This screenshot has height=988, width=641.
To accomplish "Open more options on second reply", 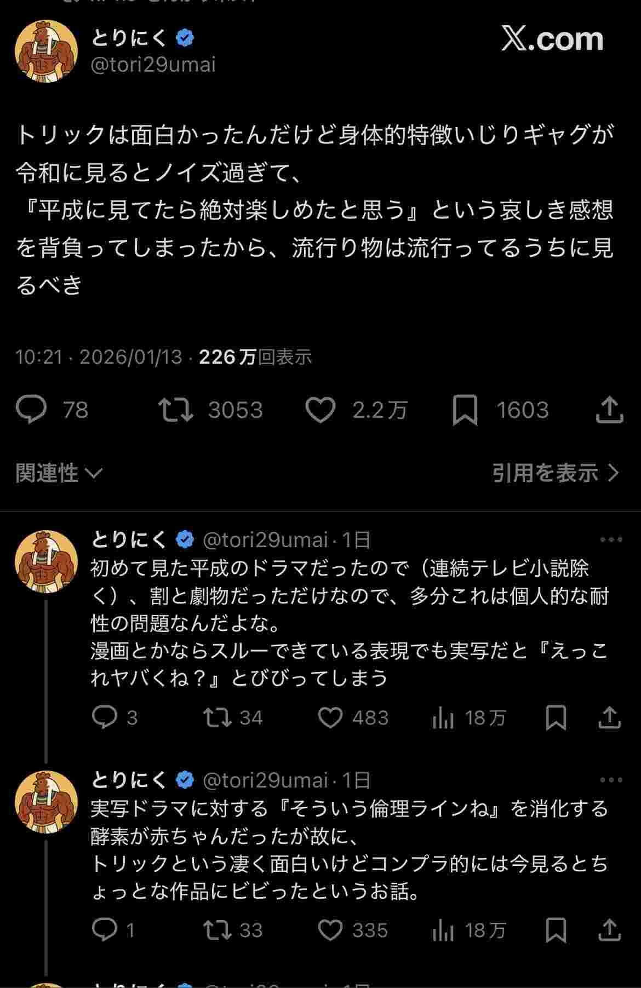I will (611, 780).
